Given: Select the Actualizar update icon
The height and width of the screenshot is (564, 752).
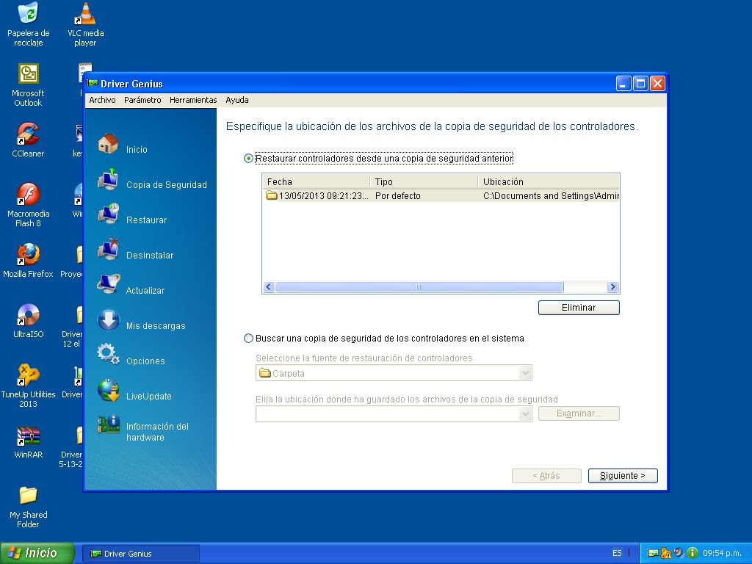Looking at the screenshot, I should pyautogui.click(x=109, y=284).
